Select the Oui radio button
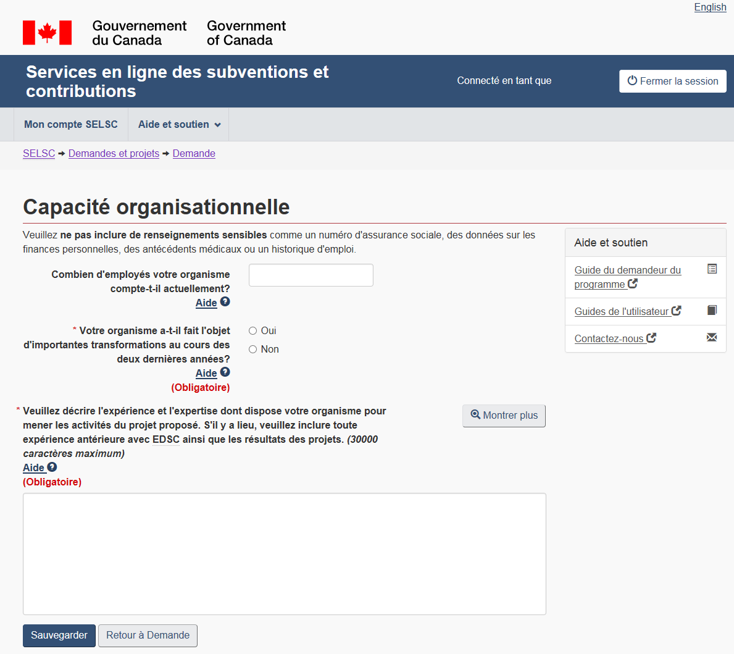 (253, 331)
